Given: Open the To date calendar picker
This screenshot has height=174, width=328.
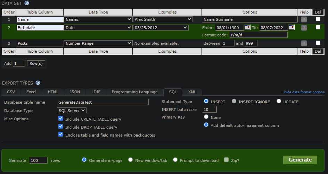Looking at the screenshot, I should click(292, 27).
